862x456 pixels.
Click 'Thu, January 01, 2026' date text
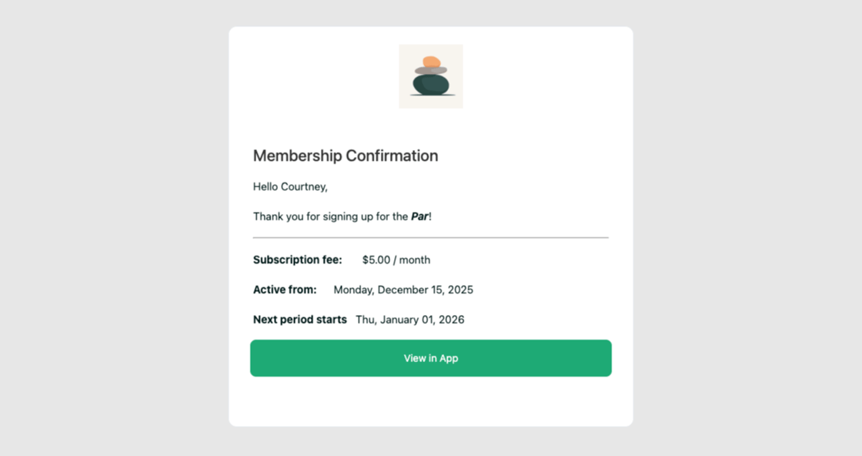pyautogui.click(x=410, y=319)
